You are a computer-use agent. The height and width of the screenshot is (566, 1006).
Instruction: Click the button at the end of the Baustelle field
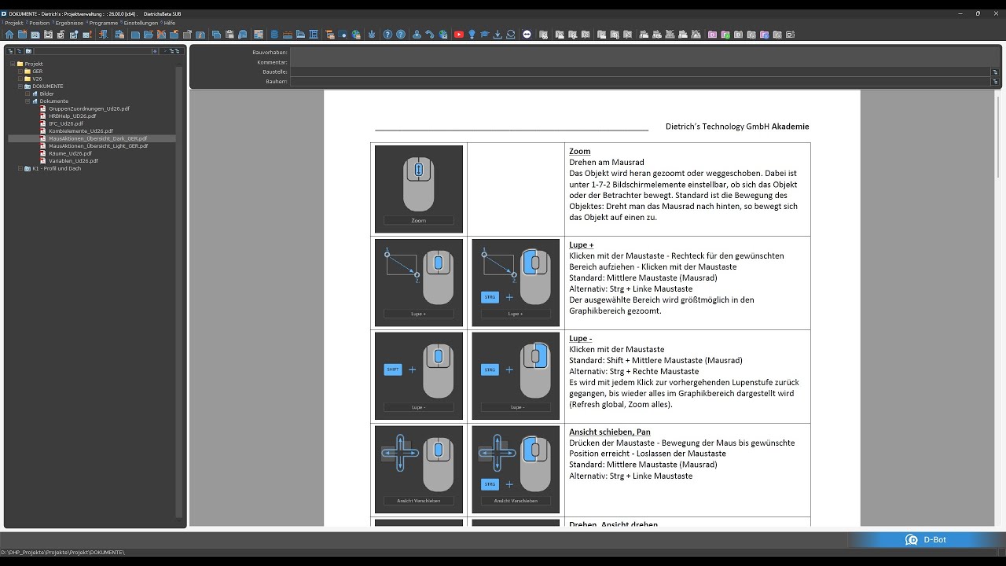point(995,72)
